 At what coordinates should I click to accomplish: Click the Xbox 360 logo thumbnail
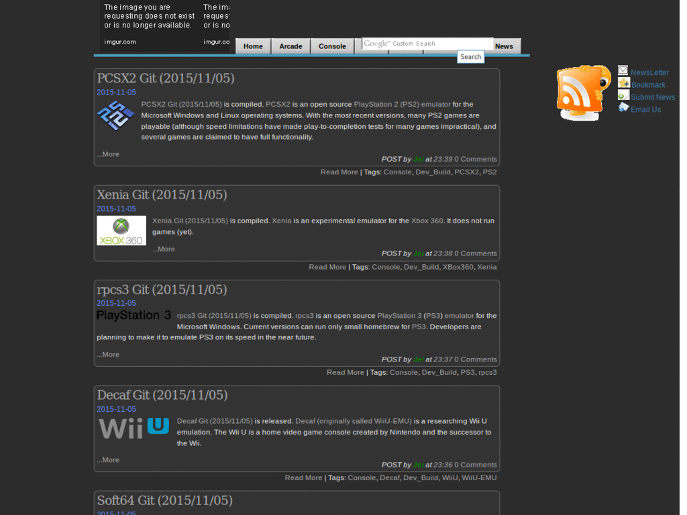tap(121, 231)
